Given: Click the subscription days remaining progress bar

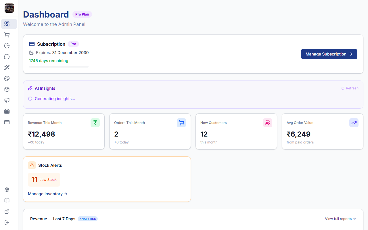Looking at the screenshot, I should point(59,67).
